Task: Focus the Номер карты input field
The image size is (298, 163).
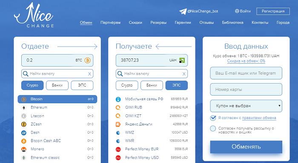Action: (x=246, y=90)
